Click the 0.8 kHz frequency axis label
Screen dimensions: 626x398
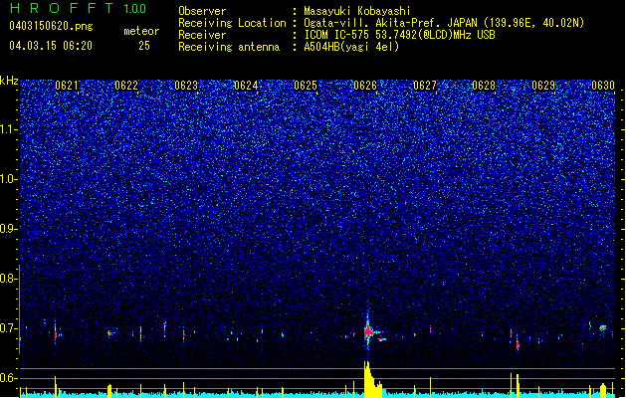click(x=8, y=279)
